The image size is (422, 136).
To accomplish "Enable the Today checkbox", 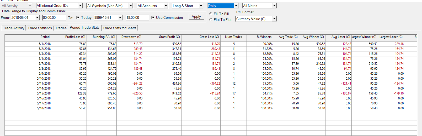I will 78,17.
